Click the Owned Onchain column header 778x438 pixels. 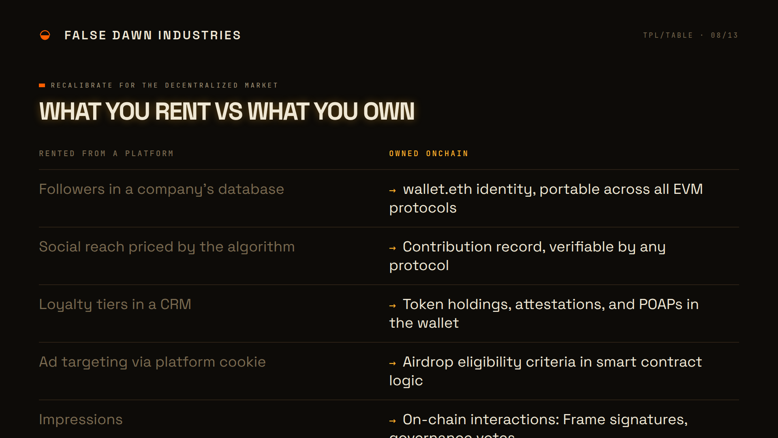[429, 153]
